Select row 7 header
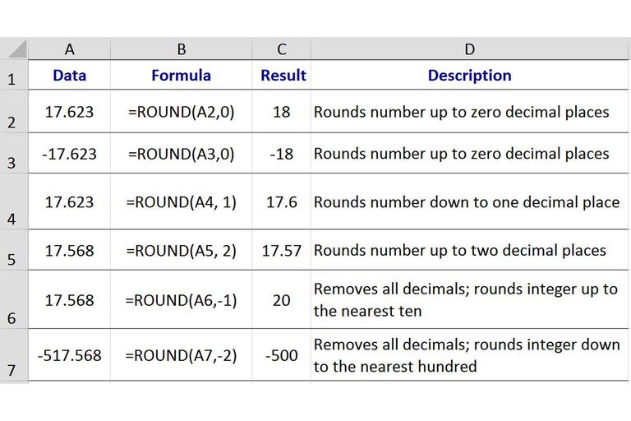 click(14, 355)
